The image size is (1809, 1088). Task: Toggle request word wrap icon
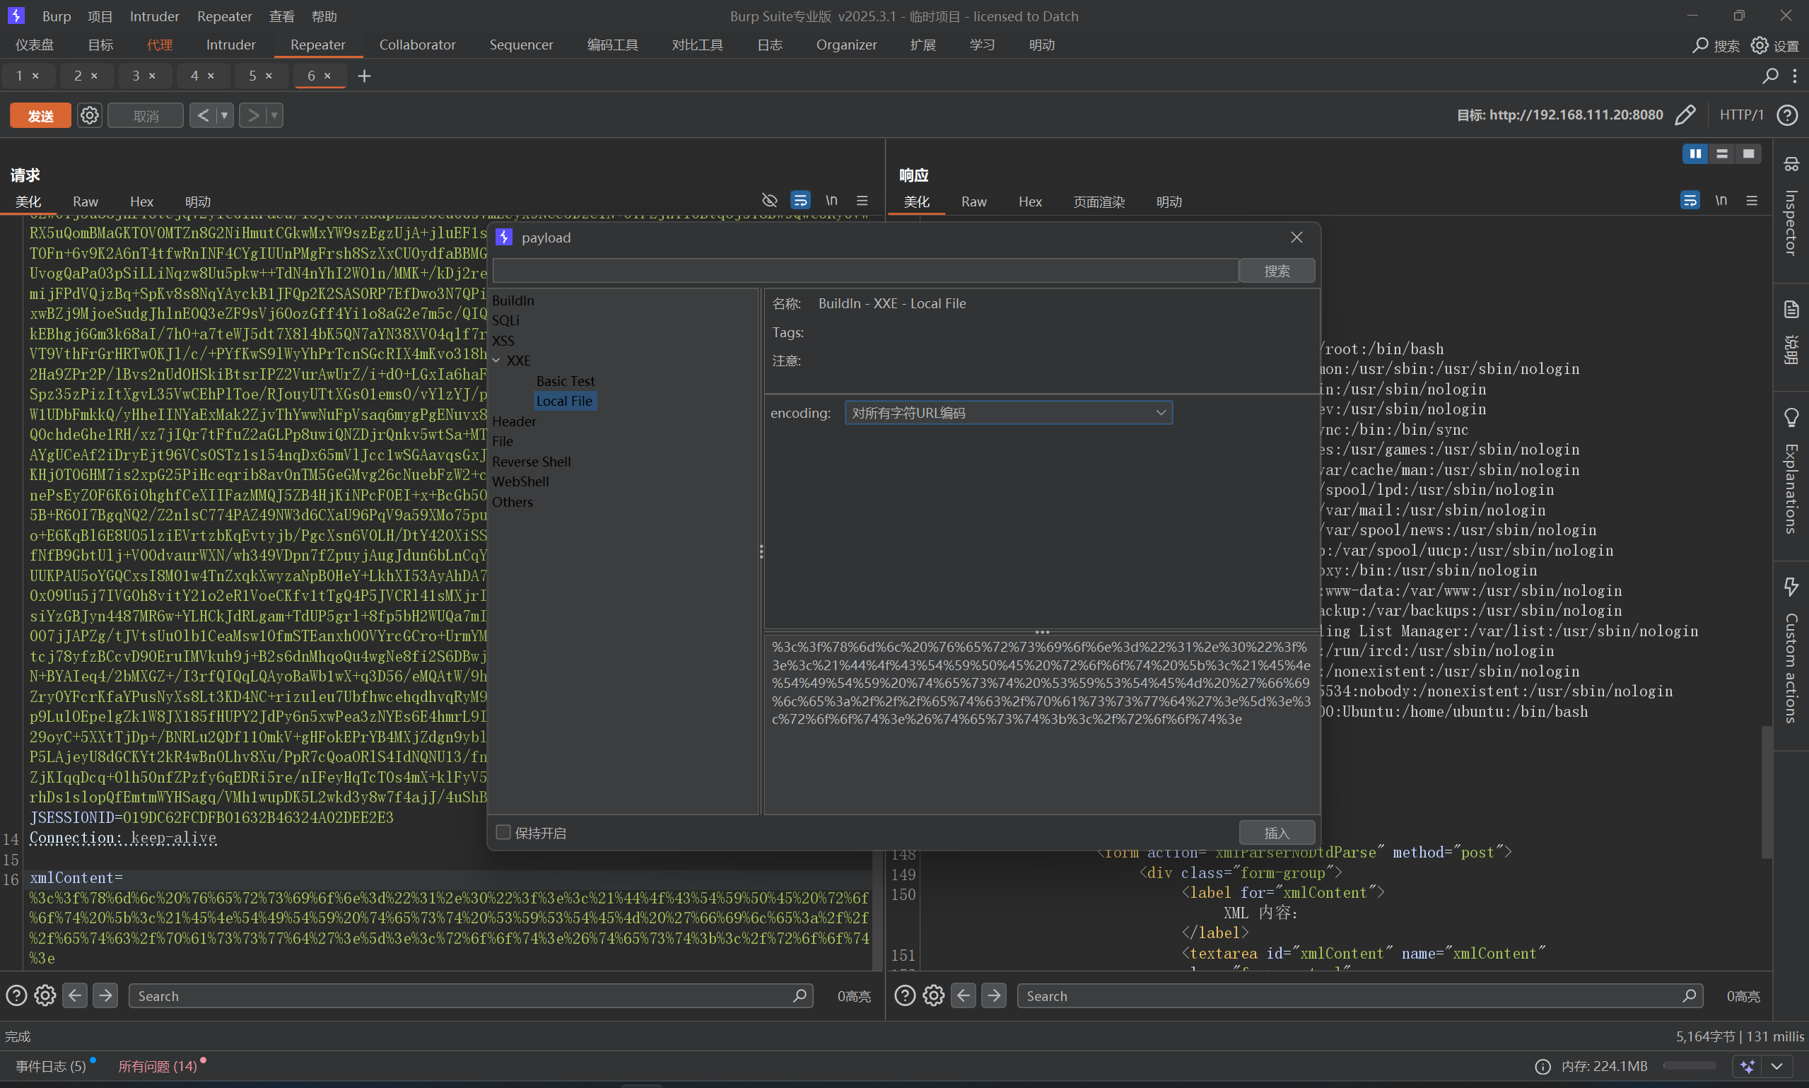pyautogui.click(x=800, y=200)
